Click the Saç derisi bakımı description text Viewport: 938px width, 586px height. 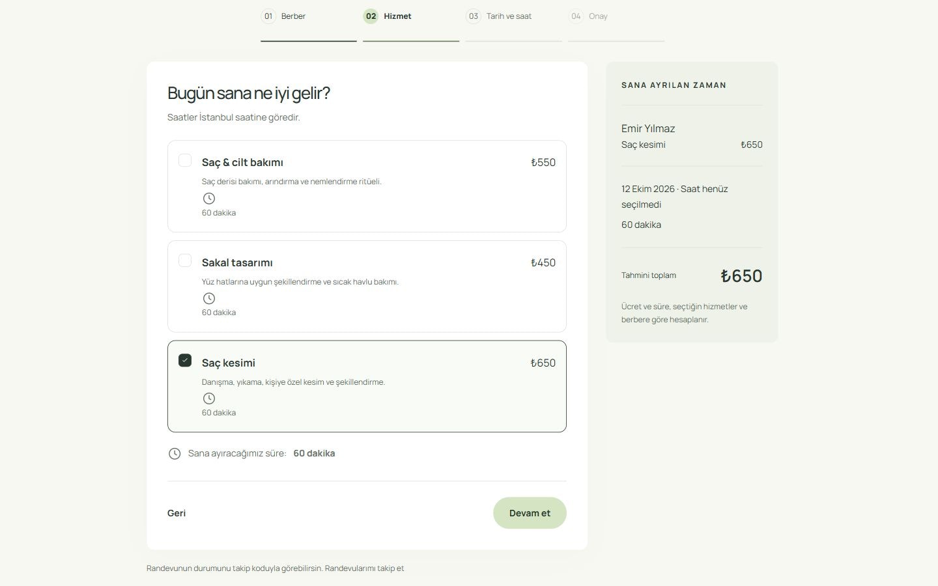tap(292, 182)
